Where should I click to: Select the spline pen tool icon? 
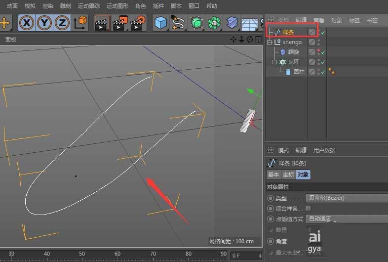[x=178, y=23]
